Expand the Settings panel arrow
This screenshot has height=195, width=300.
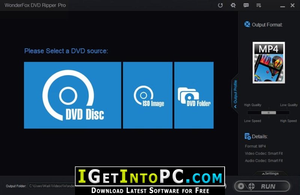click(270, 173)
